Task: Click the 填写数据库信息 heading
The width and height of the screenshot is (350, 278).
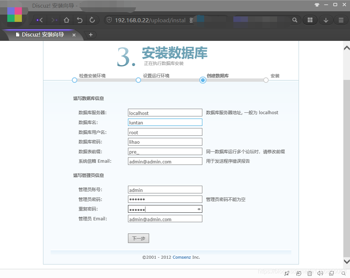Action: (88, 99)
